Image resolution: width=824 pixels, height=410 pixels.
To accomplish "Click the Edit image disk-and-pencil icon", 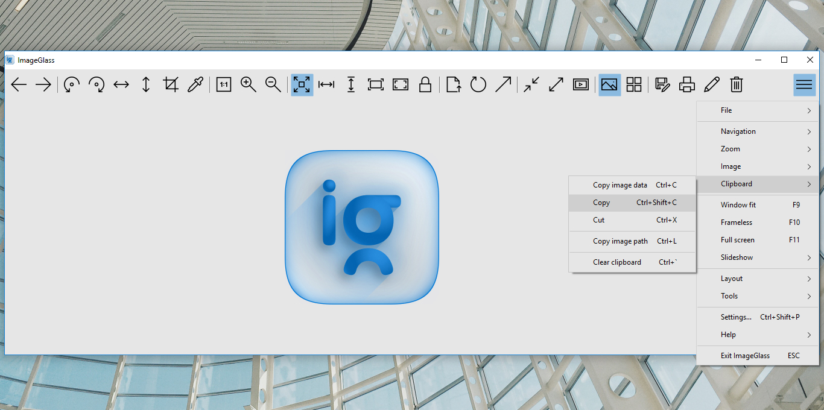I will pyautogui.click(x=662, y=85).
